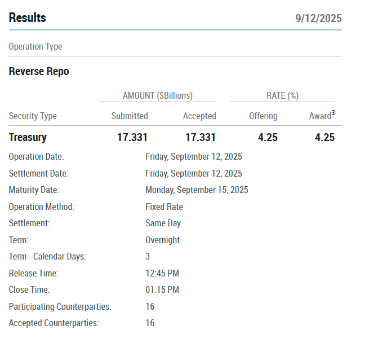Select Settlement Date value Friday, September 12, 2025
This screenshot has height=347, width=369.
coord(194,173)
